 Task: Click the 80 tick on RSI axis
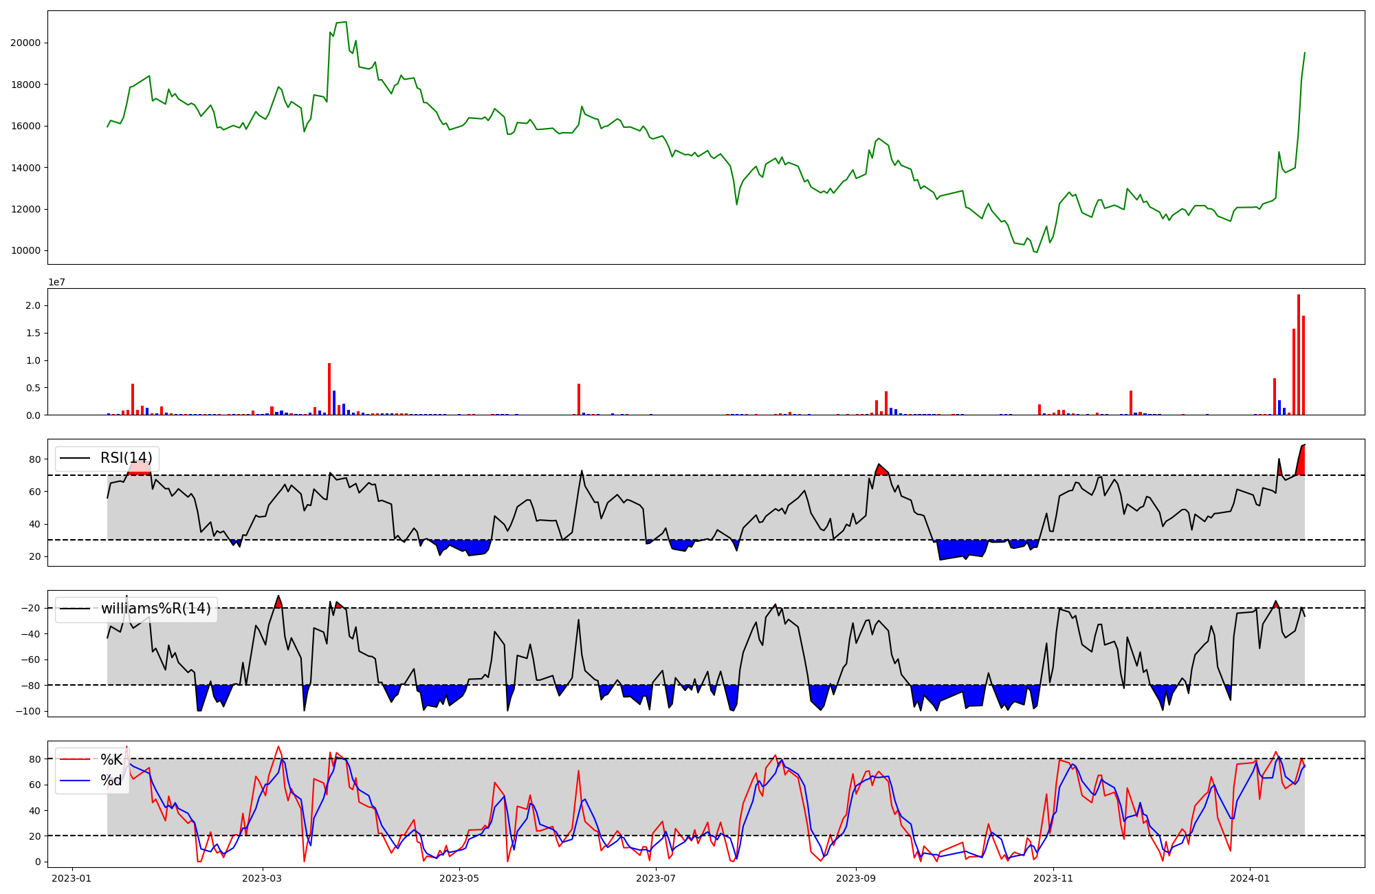[x=34, y=459]
